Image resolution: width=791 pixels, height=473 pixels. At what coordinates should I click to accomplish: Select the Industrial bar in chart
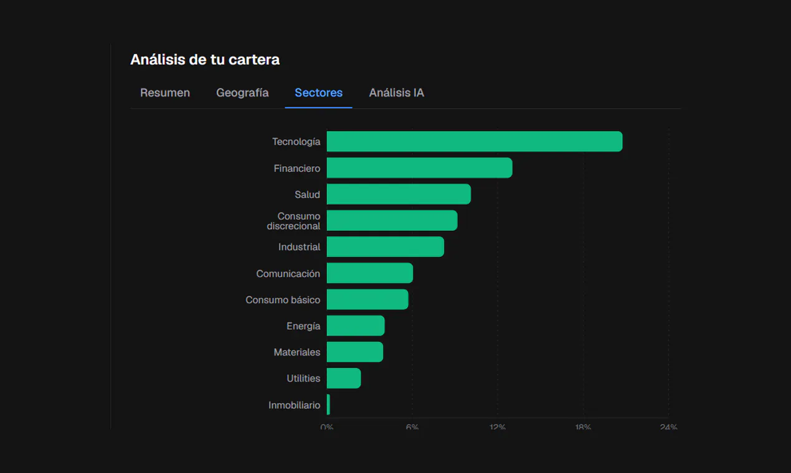tap(386, 247)
